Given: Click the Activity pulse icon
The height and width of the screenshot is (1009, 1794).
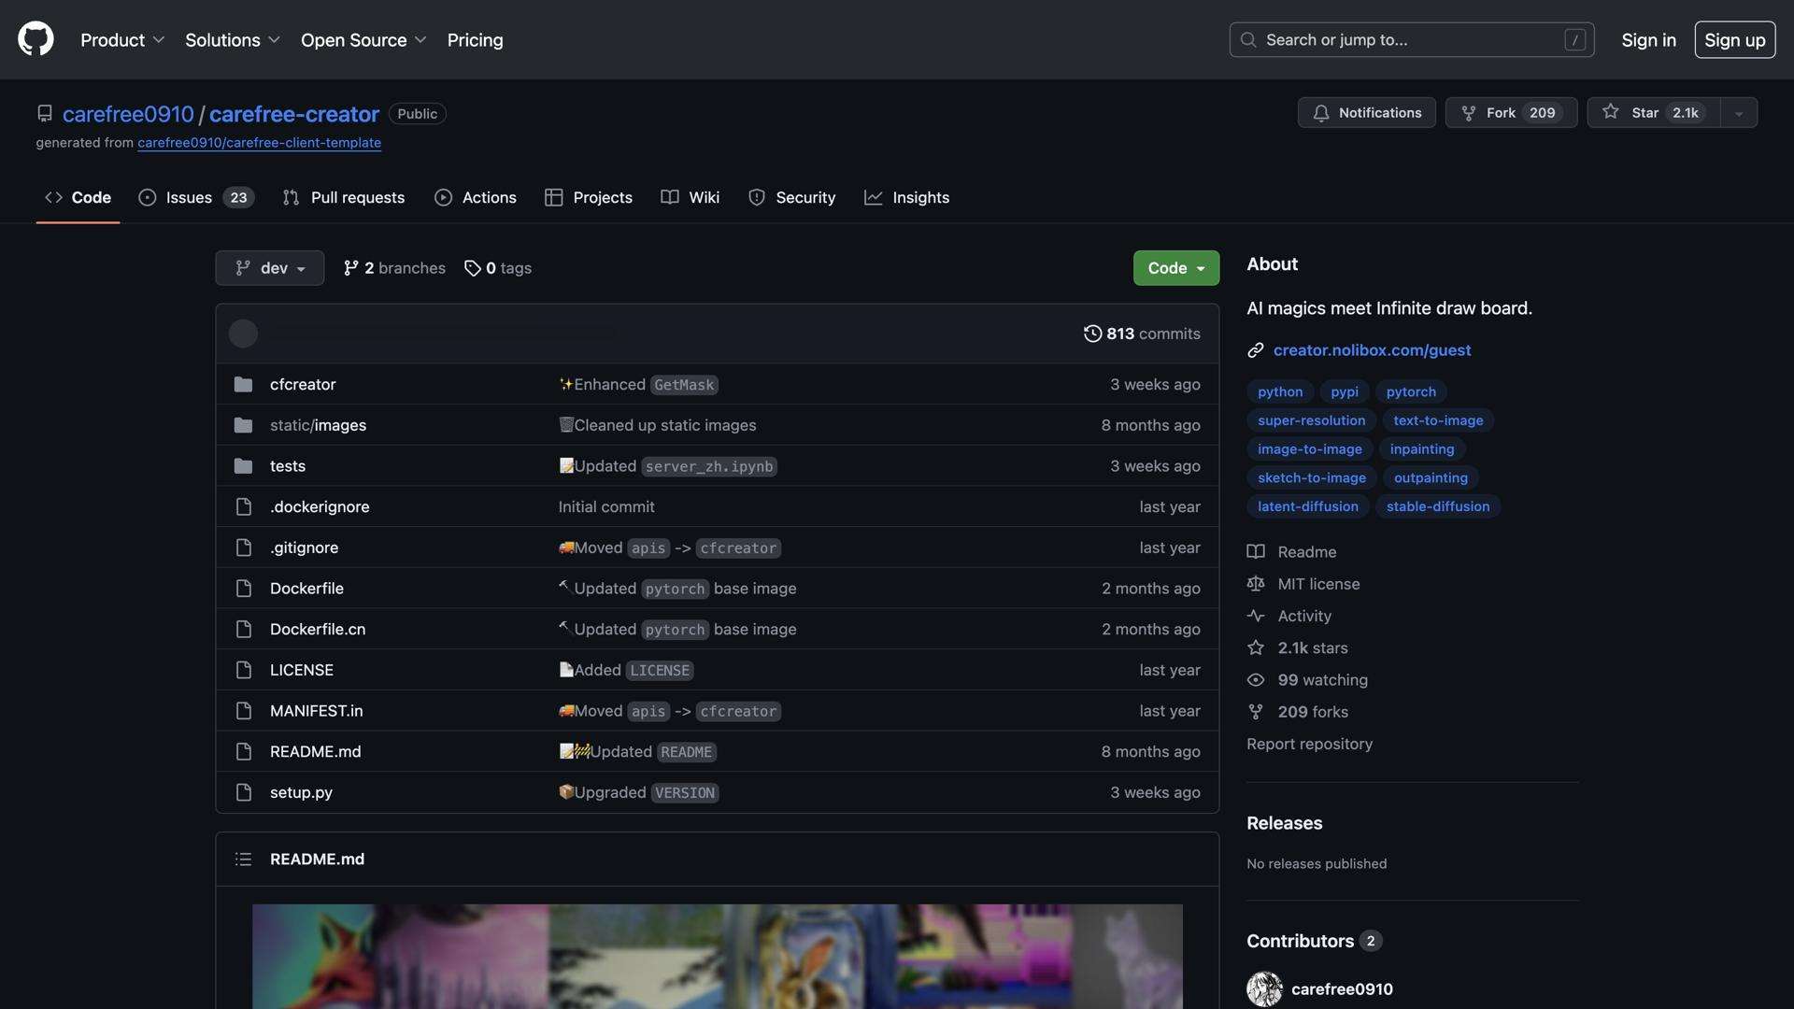Looking at the screenshot, I should click(1256, 616).
